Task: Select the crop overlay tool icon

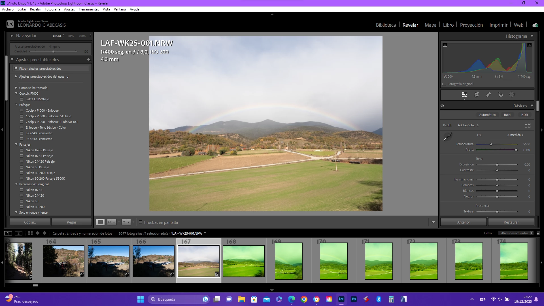Action: tap(477, 95)
